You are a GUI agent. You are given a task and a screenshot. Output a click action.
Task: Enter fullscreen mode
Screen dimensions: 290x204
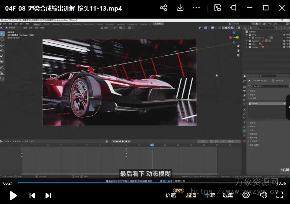(x=279, y=195)
